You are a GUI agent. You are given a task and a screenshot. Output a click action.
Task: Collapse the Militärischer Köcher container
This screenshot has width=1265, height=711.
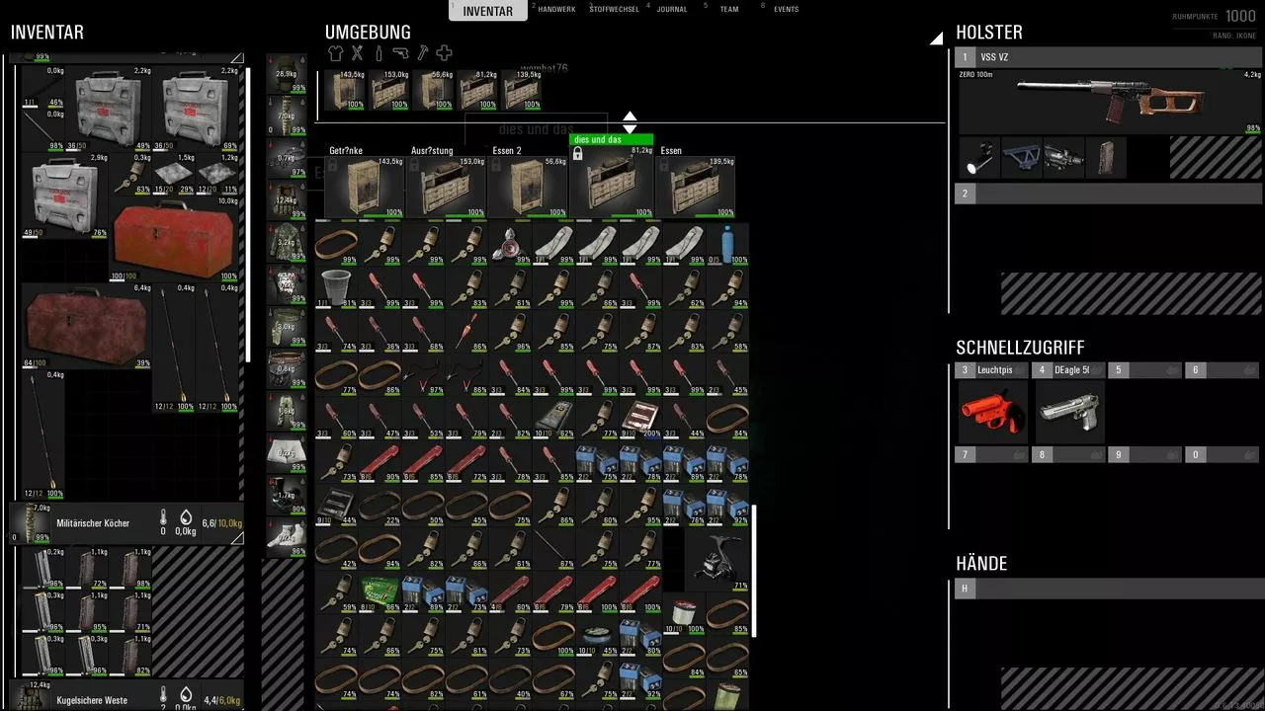pos(236,538)
